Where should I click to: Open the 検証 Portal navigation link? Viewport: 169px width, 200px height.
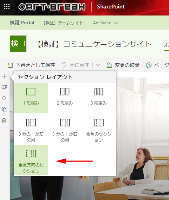click(22, 23)
